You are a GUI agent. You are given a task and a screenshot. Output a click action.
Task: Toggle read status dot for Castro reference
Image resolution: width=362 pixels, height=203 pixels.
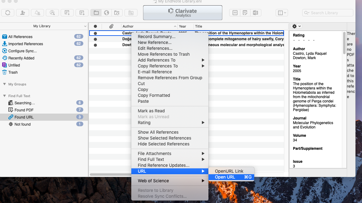coord(95,33)
